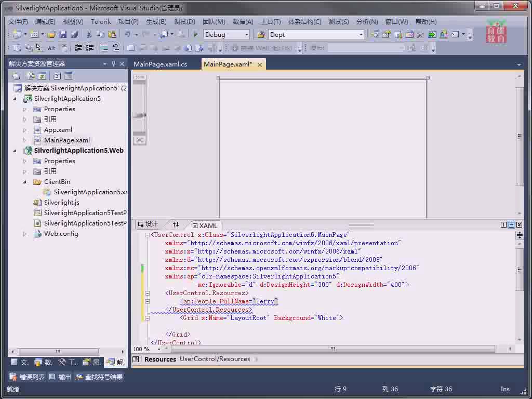The height and width of the screenshot is (399, 532).
Task: Click the Add New Item toolbar icon
Action: (x=34, y=34)
